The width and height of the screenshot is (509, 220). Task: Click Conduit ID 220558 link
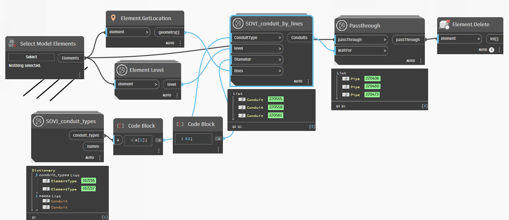pos(276,108)
